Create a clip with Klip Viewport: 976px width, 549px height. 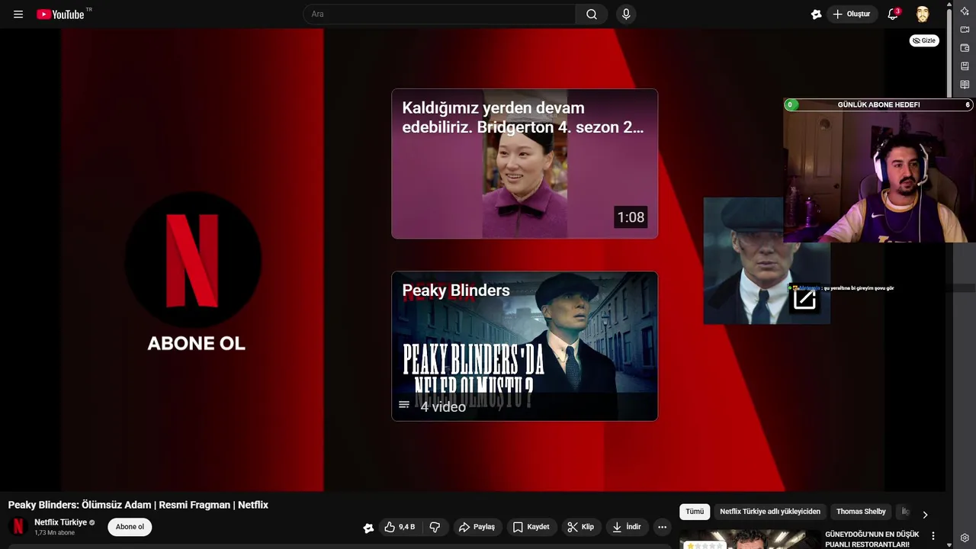pos(581,527)
